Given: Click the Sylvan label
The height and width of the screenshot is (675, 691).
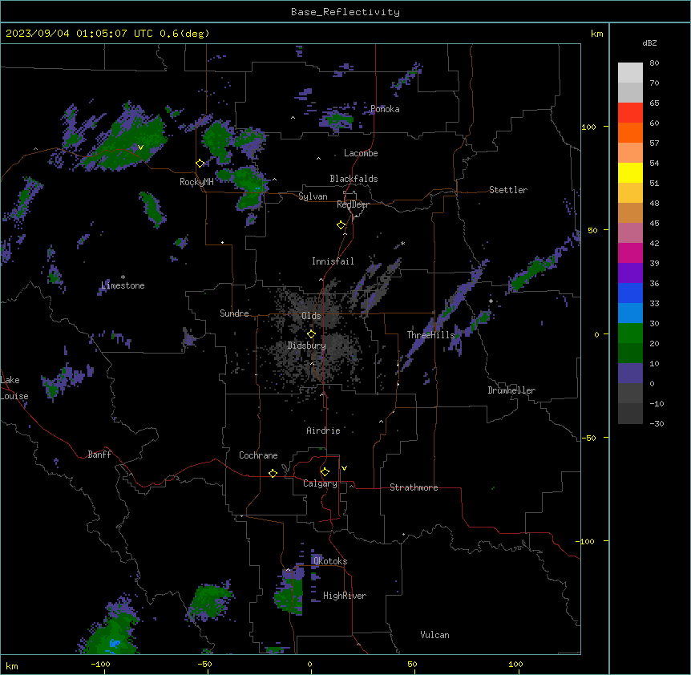Looking at the screenshot, I should tap(313, 197).
